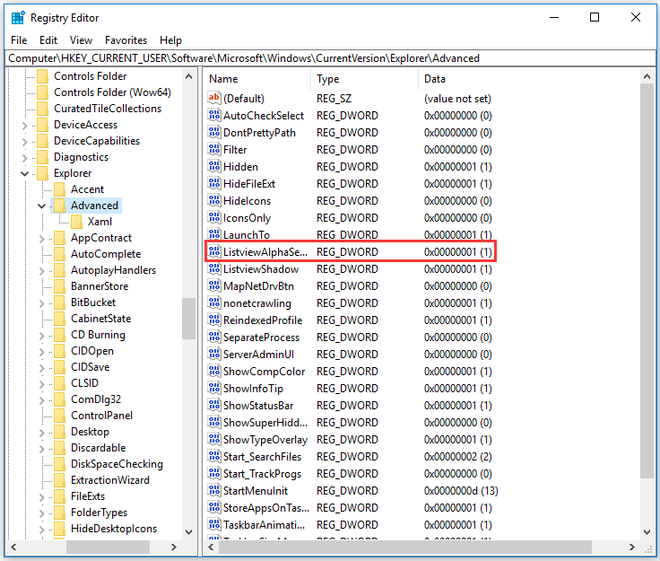Collapse the Explorer key in tree
Image resolution: width=660 pixels, height=561 pixels.
pyautogui.click(x=24, y=173)
